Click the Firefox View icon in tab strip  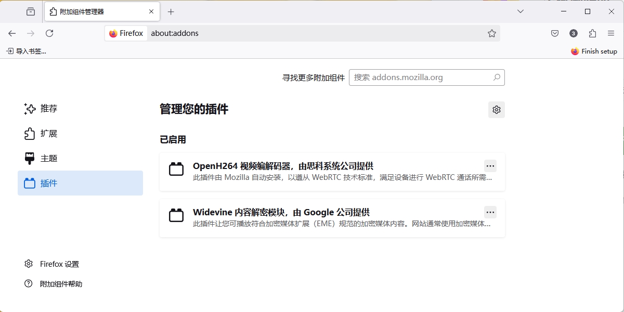point(31,11)
